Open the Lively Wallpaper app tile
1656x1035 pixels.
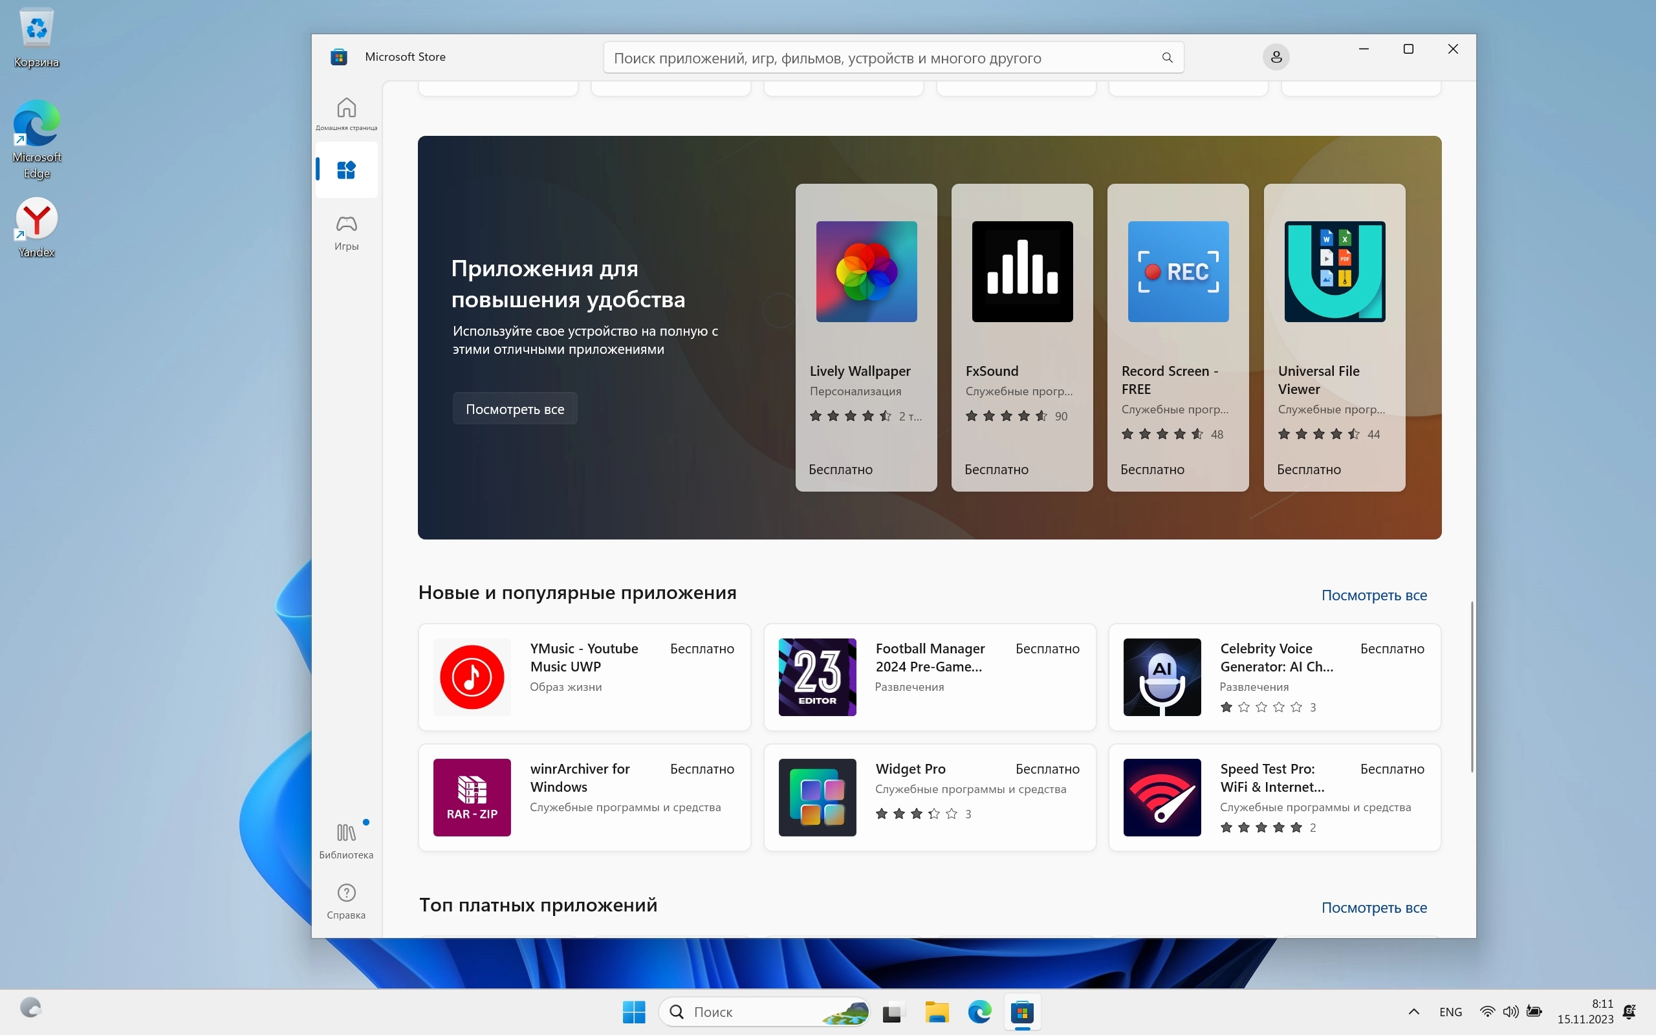click(866, 337)
